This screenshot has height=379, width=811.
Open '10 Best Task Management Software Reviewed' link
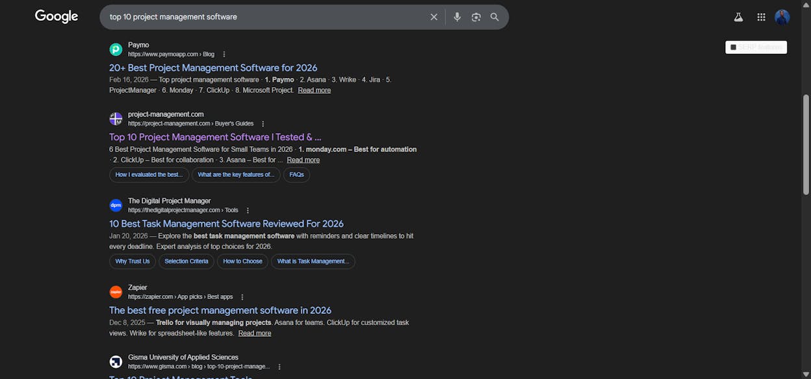click(x=226, y=224)
